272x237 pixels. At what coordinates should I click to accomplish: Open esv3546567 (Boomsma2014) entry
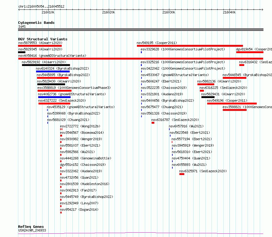click(x=82, y=133)
